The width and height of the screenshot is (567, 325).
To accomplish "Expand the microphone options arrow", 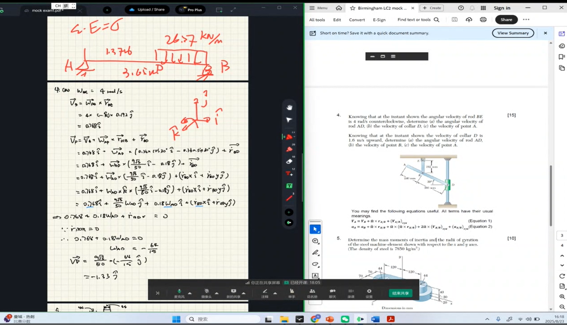I will click(x=190, y=293).
